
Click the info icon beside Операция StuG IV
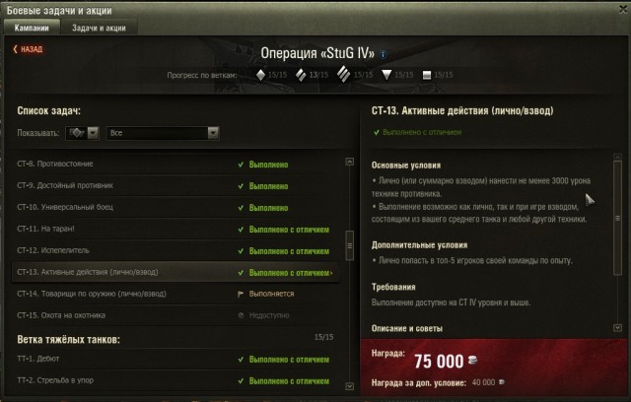pyautogui.click(x=384, y=54)
